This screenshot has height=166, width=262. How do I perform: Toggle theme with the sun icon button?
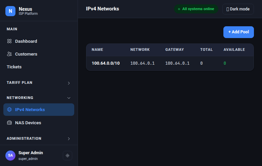point(68,156)
